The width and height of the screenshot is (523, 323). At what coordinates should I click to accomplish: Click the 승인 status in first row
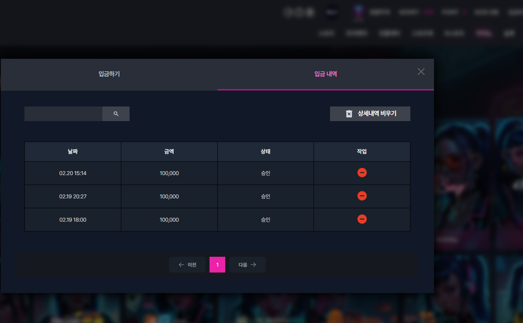(x=265, y=173)
